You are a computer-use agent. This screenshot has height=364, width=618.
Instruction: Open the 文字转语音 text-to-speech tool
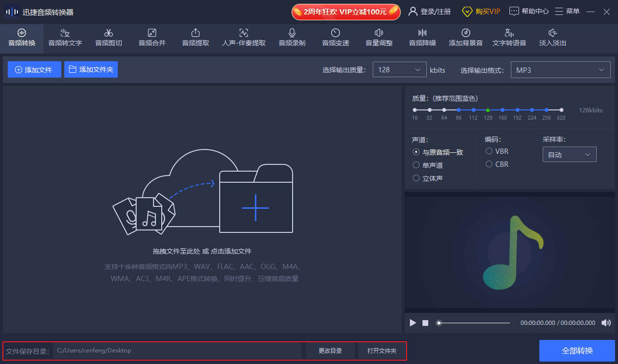[509, 38]
